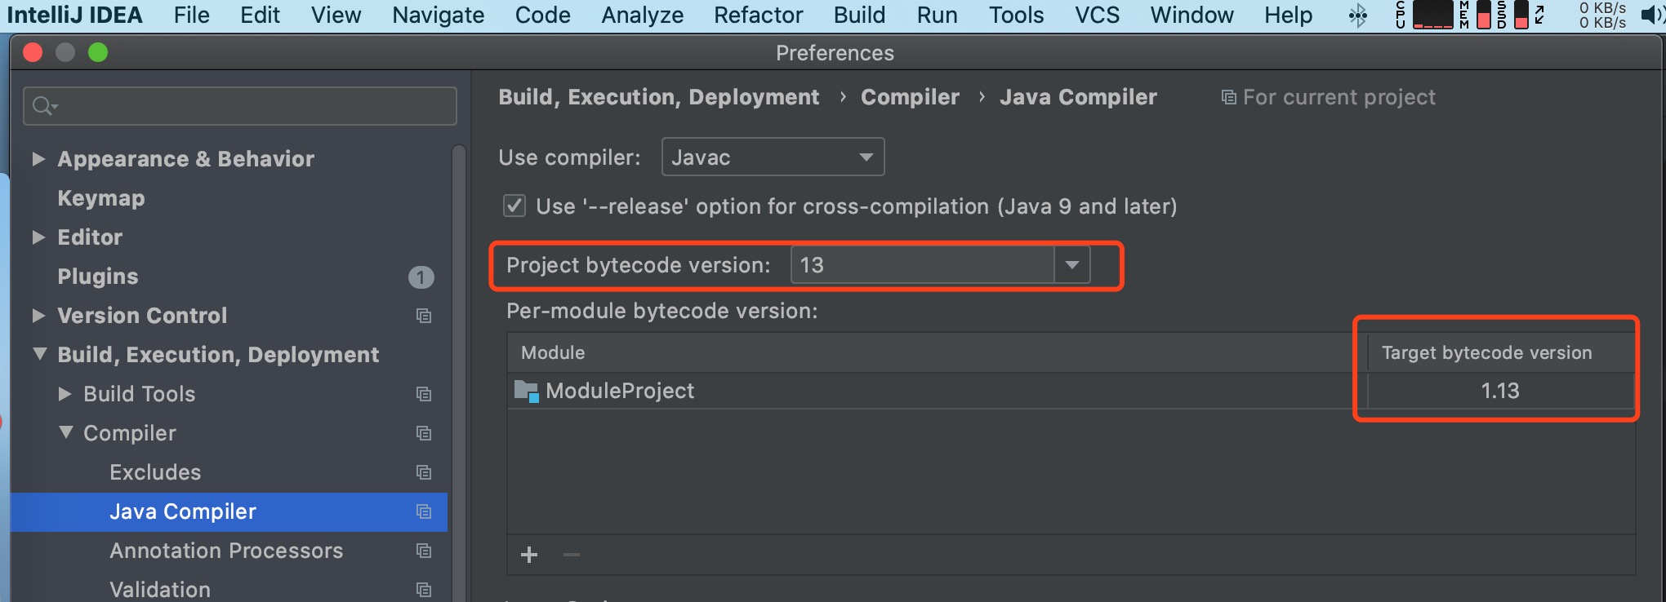Select Keymap in the settings sidebar
This screenshot has width=1666, height=602.
(x=101, y=198)
